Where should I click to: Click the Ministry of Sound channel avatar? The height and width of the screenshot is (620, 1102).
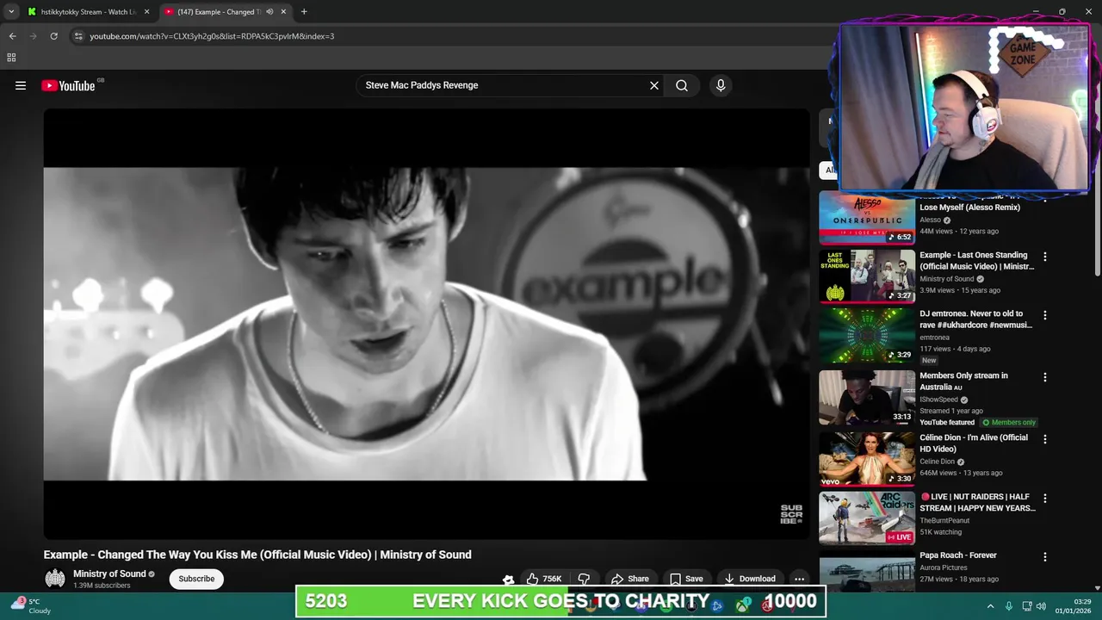tap(55, 579)
